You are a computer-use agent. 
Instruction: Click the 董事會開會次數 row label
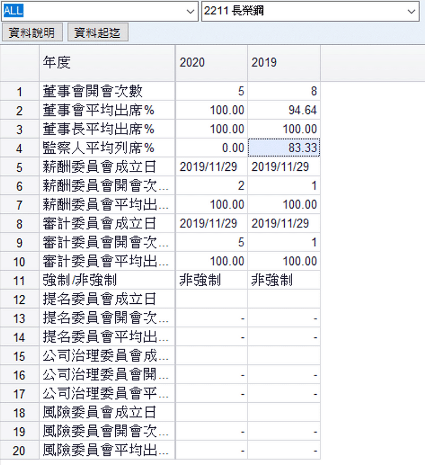pyautogui.click(x=107, y=92)
